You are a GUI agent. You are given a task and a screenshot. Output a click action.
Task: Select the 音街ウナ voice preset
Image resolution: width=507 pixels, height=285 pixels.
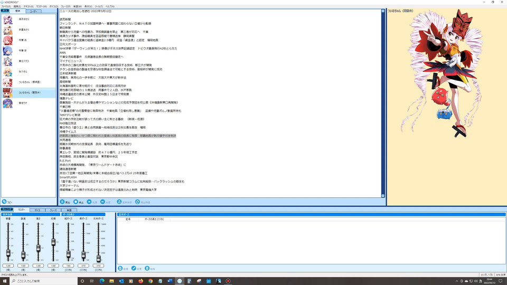point(29,103)
